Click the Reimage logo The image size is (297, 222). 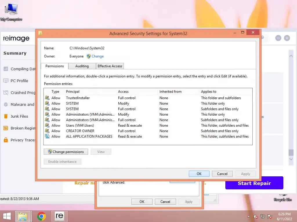(16, 38)
